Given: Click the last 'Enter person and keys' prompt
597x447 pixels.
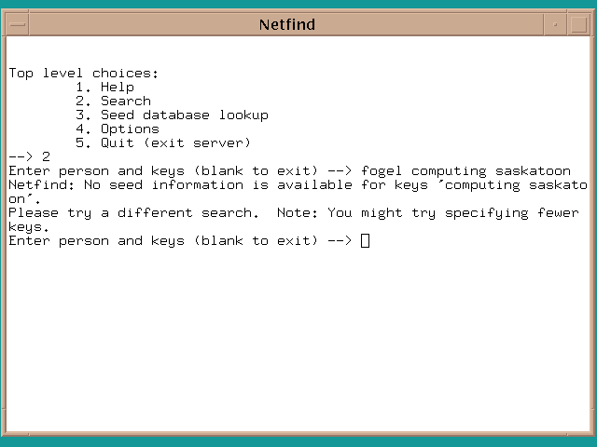Looking at the screenshot, I should tap(179, 241).
